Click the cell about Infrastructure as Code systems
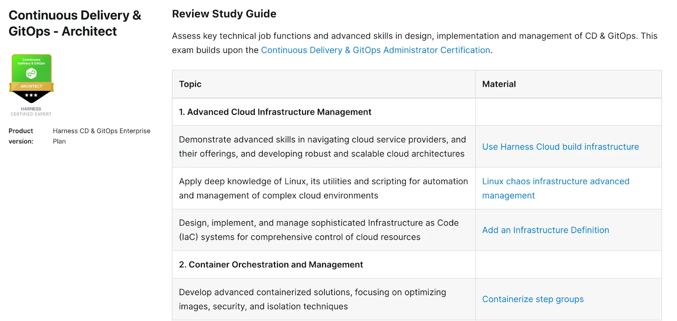Screen dimensions: 677x321 point(319,230)
